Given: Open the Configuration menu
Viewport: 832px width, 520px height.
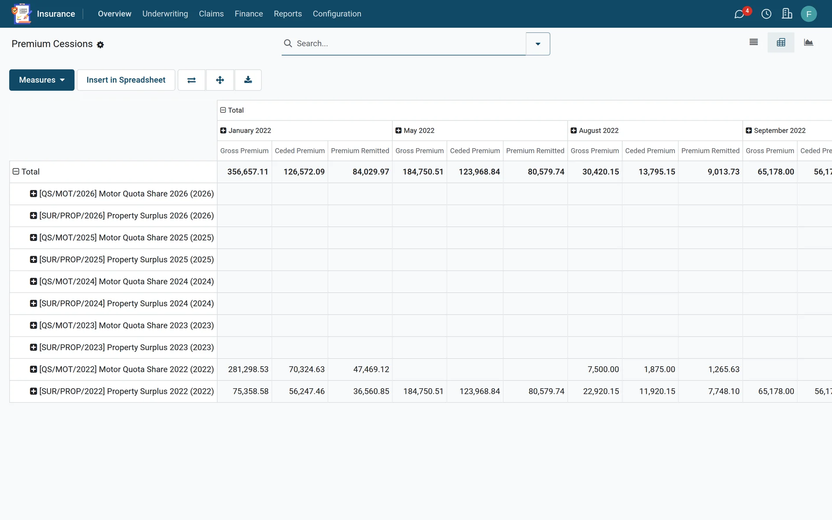Looking at the screenshot, I should coord(337,14).
